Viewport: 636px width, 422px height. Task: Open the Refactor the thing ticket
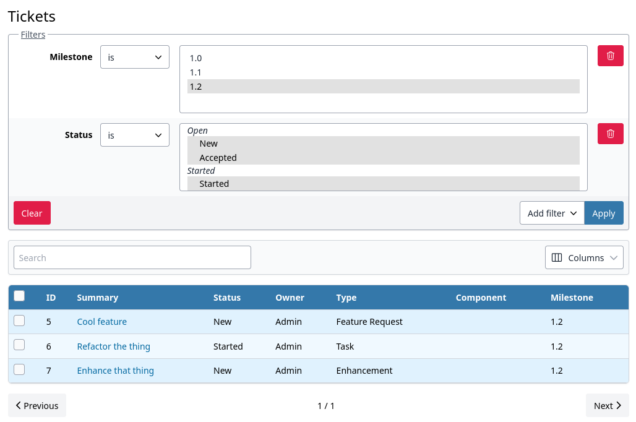pos(114,346)
